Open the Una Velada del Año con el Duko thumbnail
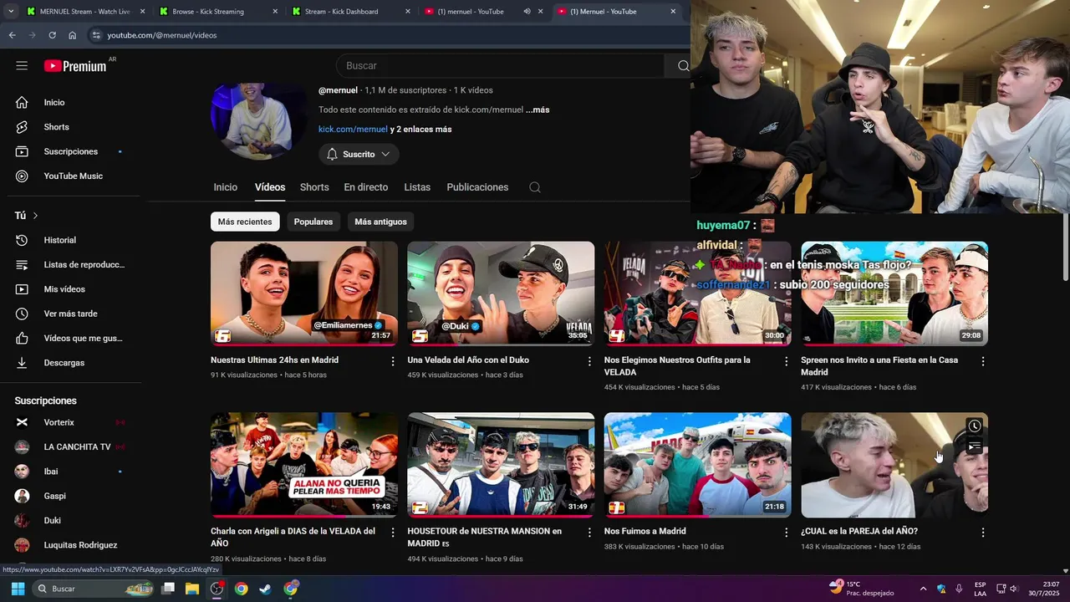 click(501, 293)
